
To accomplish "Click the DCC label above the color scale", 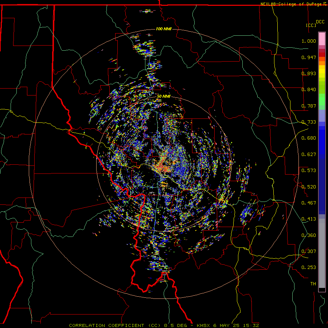I will coord(320,22).
